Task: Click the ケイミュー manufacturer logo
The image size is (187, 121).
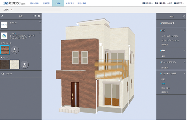Action: coord(4,25)
